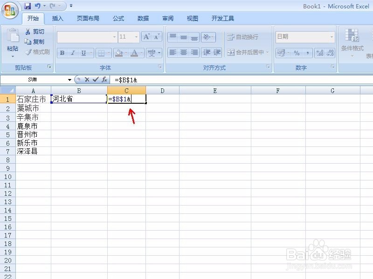Increase indent
The width and height of the screenshot is (373, 279).
217,52
